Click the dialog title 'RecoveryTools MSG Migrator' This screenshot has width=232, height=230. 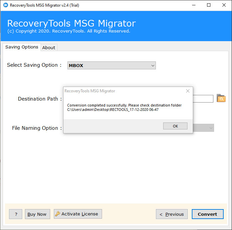(x=90, y=91)
